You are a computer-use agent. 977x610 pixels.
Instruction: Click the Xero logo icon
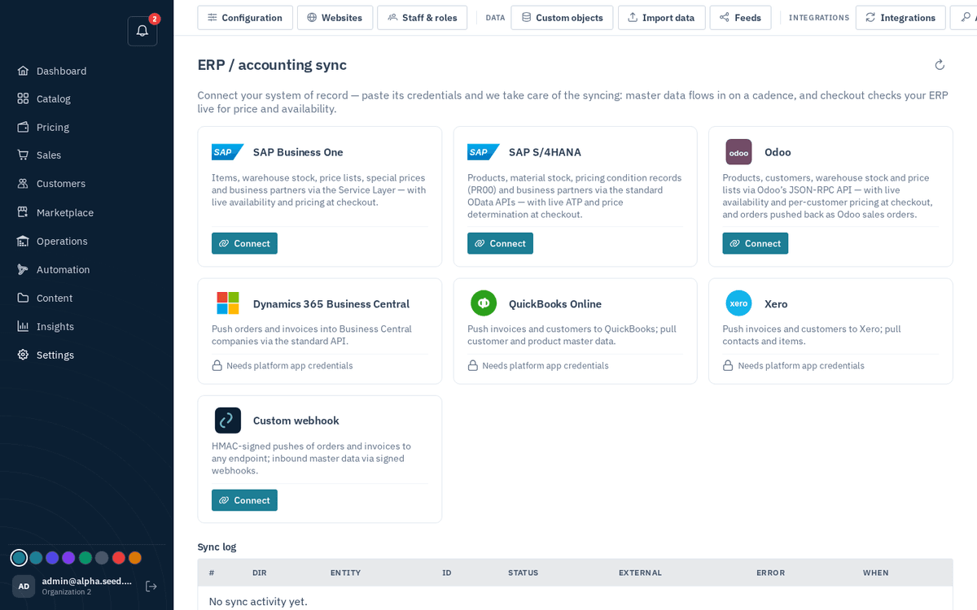[x=738, y=303]
